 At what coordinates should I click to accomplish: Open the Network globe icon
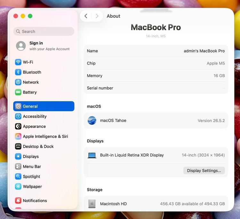[x=18, y=82]
